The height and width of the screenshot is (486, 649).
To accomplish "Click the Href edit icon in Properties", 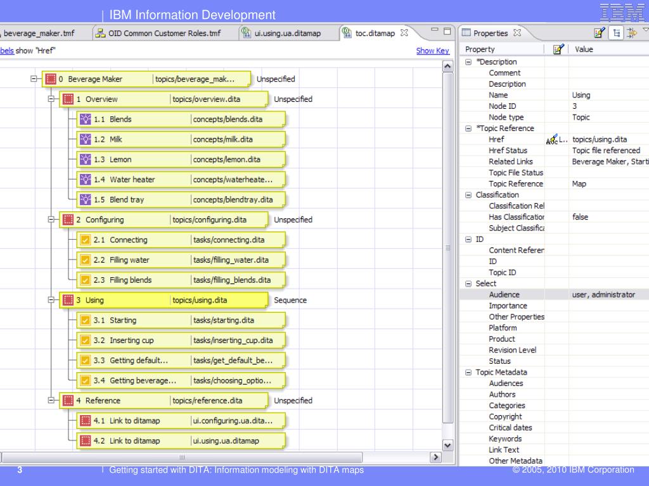I will pos(552,140).
